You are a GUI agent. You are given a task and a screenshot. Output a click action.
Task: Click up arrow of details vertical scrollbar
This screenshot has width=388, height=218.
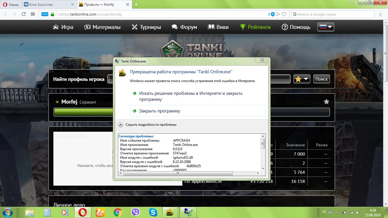[x=263, y=136]
